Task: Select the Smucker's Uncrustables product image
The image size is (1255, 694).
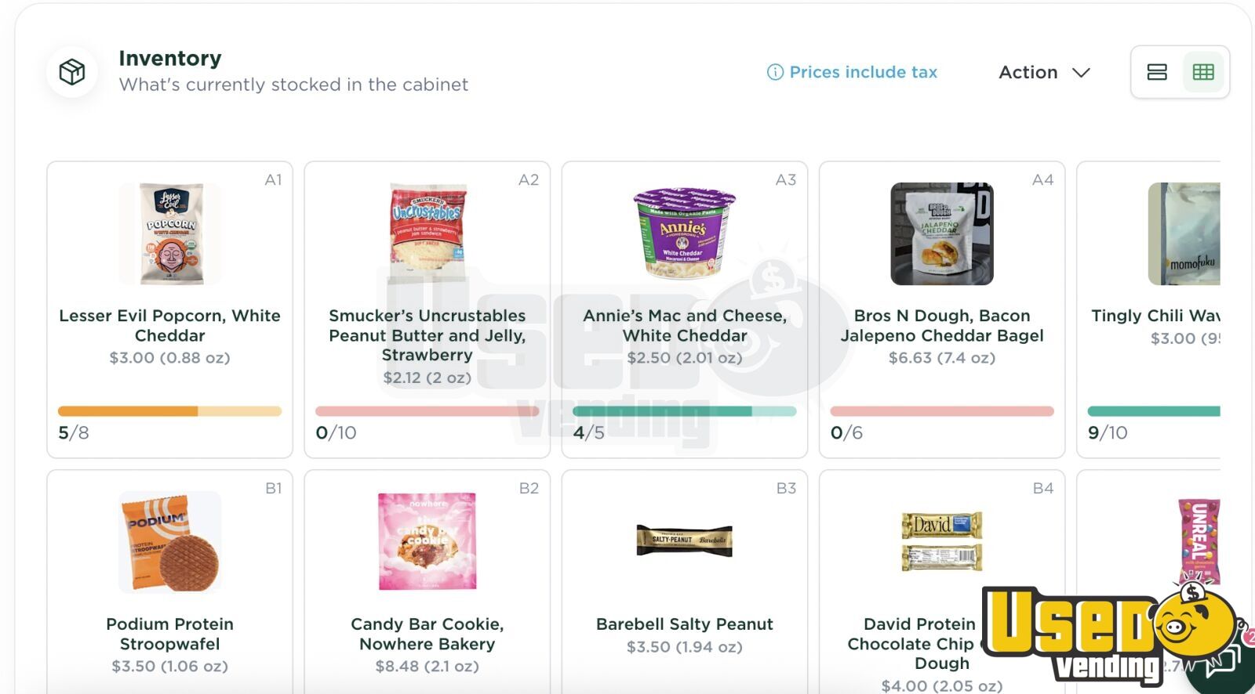Action: [427, 233]
